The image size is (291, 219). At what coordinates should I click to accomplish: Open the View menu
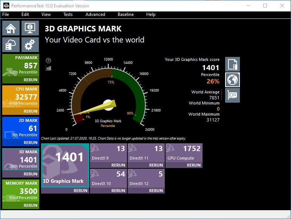point(46,14)
